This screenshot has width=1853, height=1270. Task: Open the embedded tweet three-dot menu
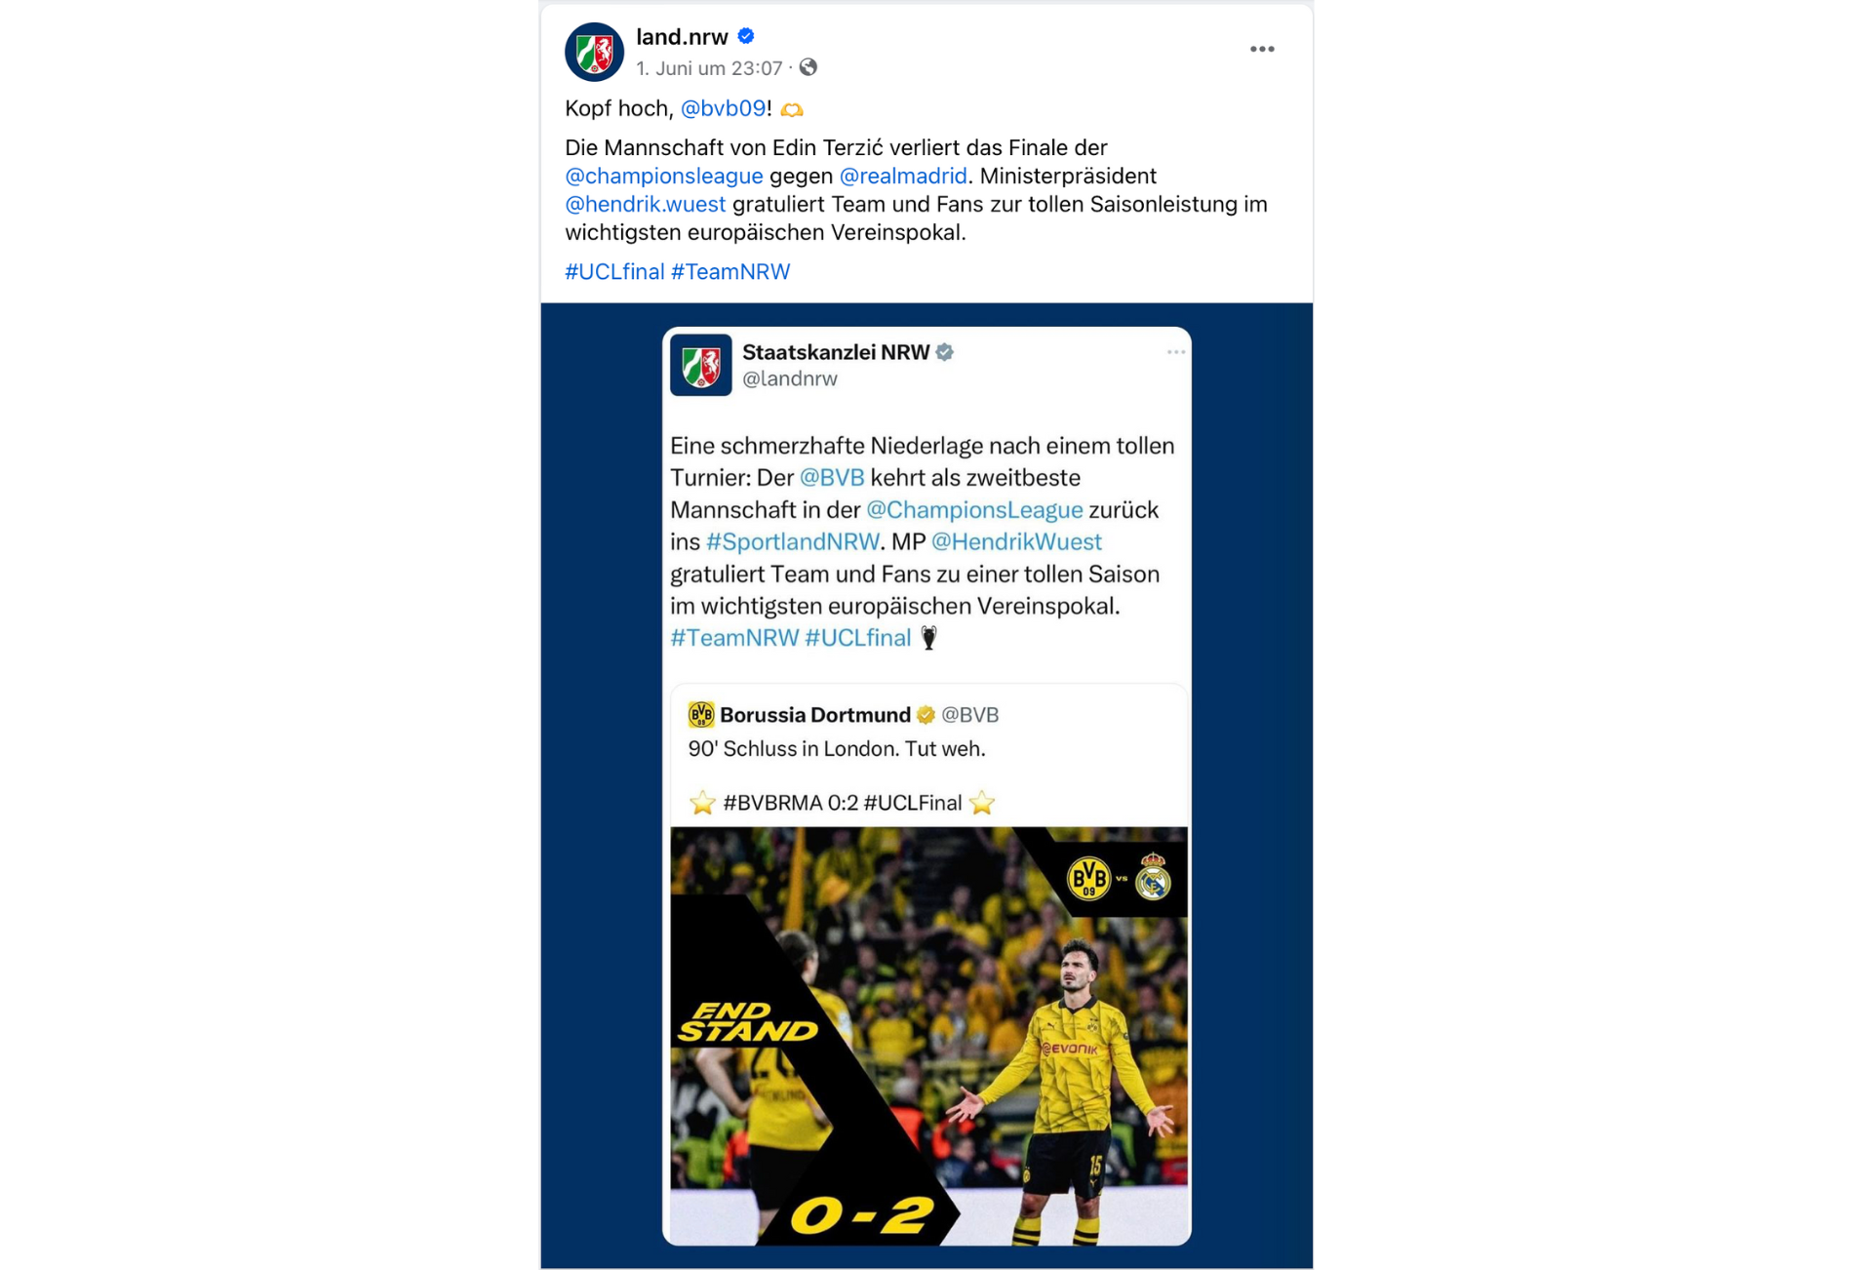pyautogui.click(x=1176, y=352)
